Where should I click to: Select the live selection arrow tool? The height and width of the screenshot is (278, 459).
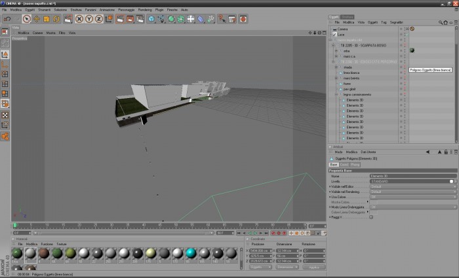pyautogui.click(x=27, y=19)
